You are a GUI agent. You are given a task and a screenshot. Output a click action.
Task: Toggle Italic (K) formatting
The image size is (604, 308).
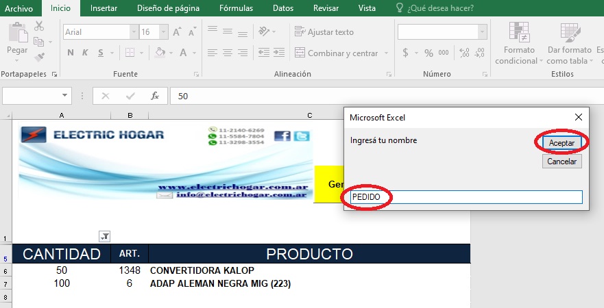pos(85,53)
